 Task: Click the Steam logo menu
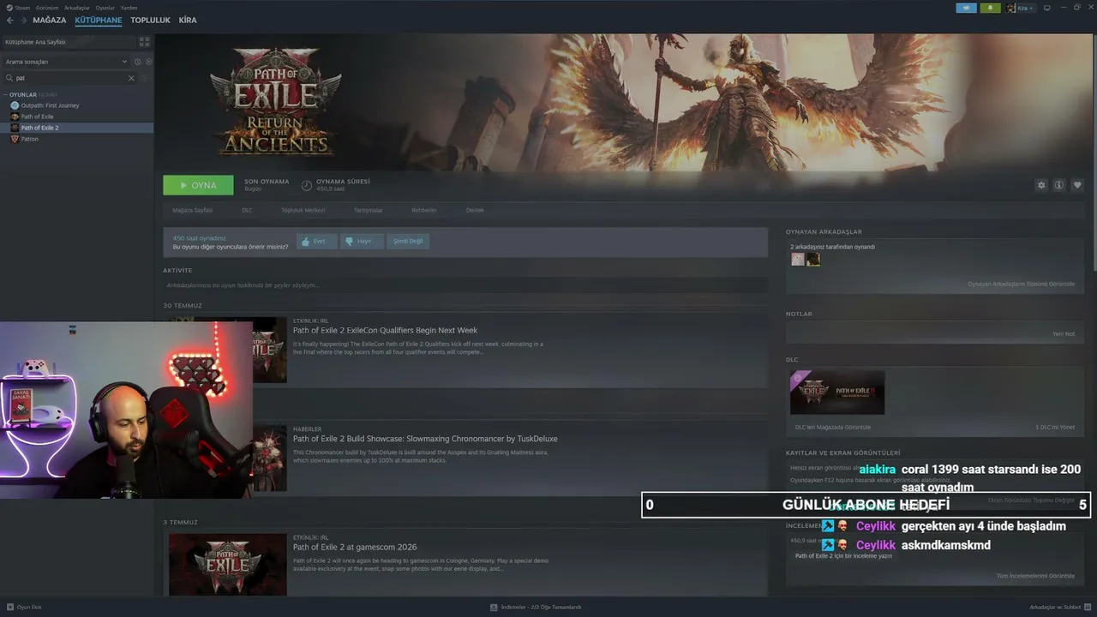tap(18, 8)
